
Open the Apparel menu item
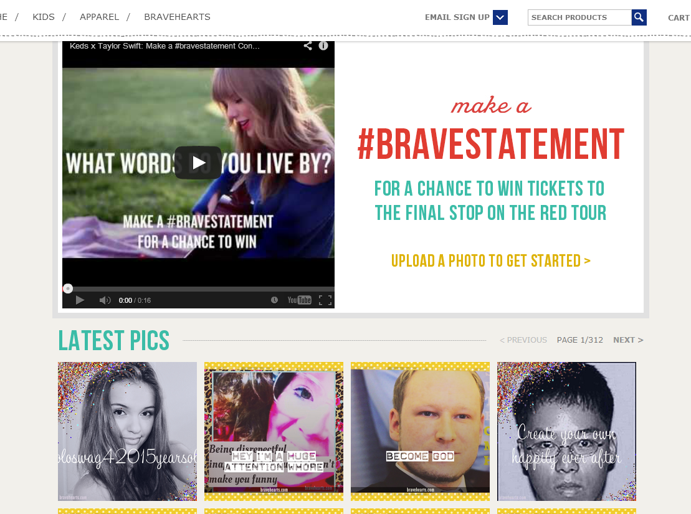pyautogui.click(x=99, y=17)
